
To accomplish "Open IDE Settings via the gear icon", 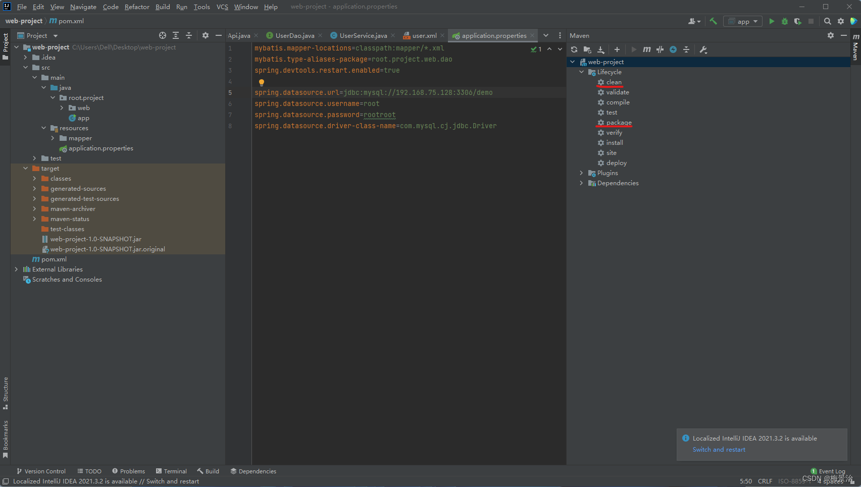I will tap(841, 21).
